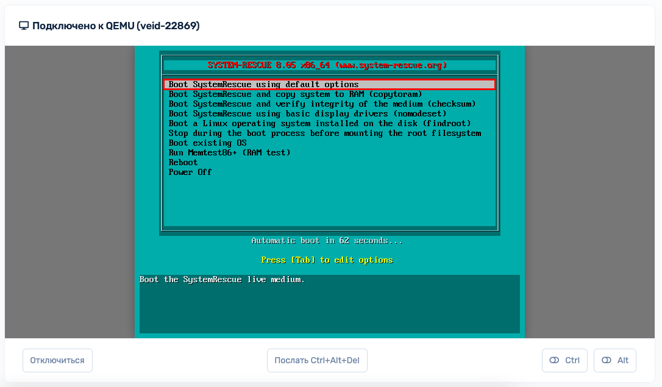Toggle the Ctrl key switch
662x387 pixels.
[564, 360]
